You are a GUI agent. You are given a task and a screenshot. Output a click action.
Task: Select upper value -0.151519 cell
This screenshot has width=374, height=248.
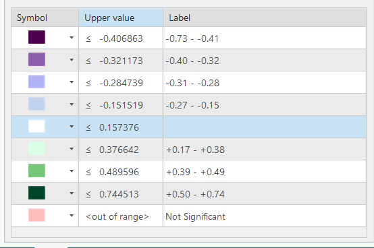[x=121, y=104]
